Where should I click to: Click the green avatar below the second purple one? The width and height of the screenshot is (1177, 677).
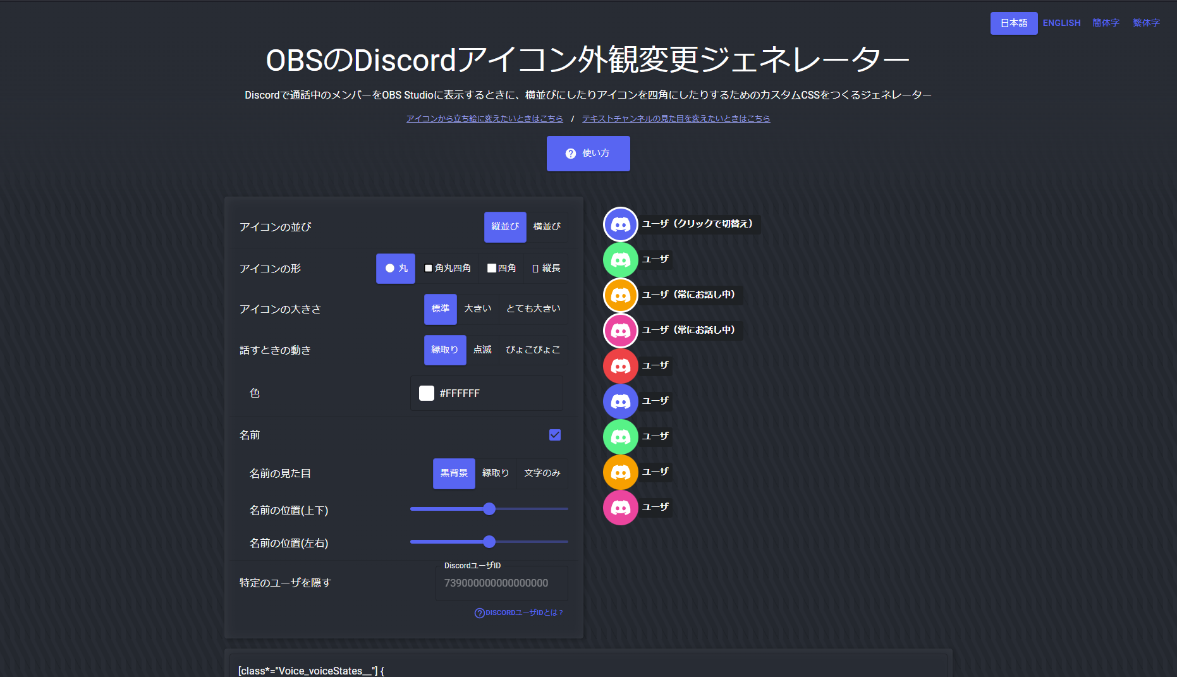[621, 437]
